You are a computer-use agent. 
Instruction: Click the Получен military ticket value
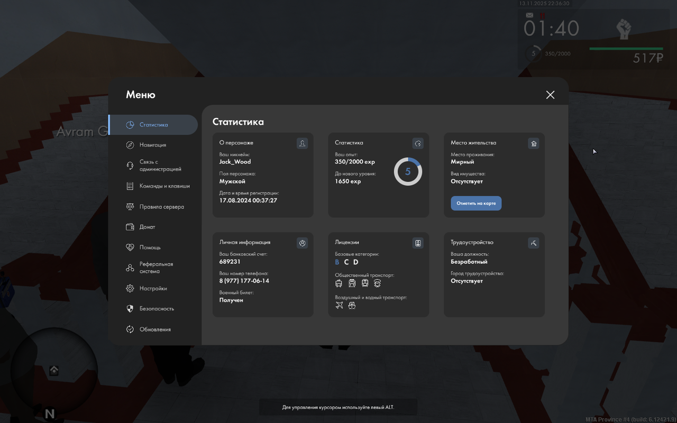(x=231, y=300)
